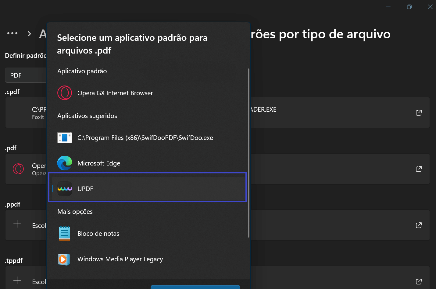Click Opera icon in .pdf settings row
Image resolution: width=436 pixels, height=289 pixels.
coord(18,169)
